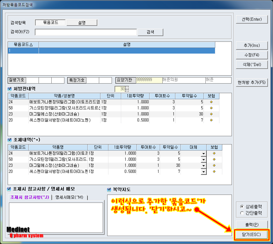Click insurance dot icon for 마그밀에스정 in prescription list
Screen dimensions: 273x244
(x=211, y=114)
